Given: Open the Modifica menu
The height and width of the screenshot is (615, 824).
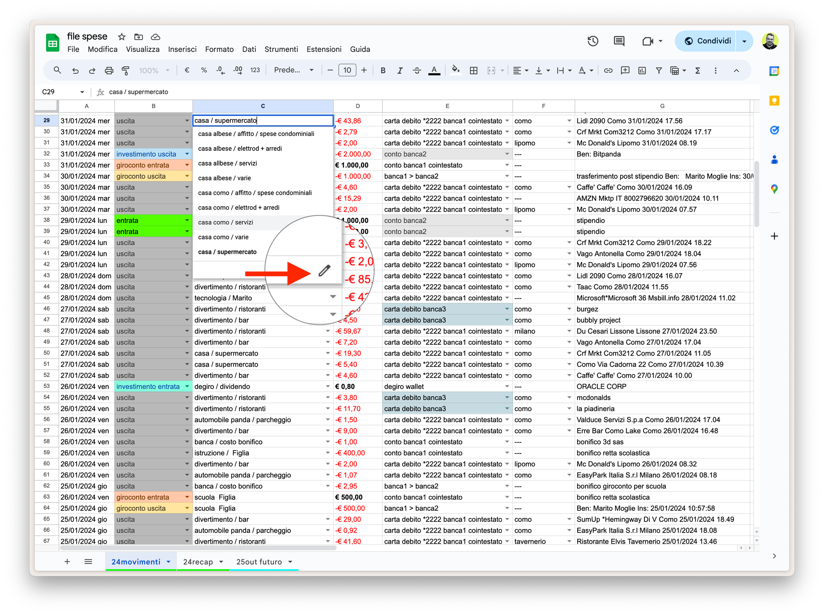Looking at the screenshot, I should pyautogui.click(x=103, y=49).
